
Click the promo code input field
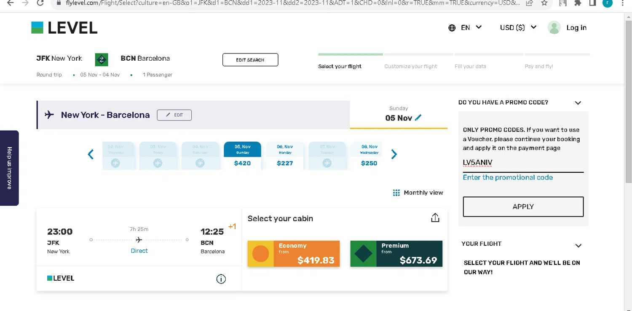(523, 163)
